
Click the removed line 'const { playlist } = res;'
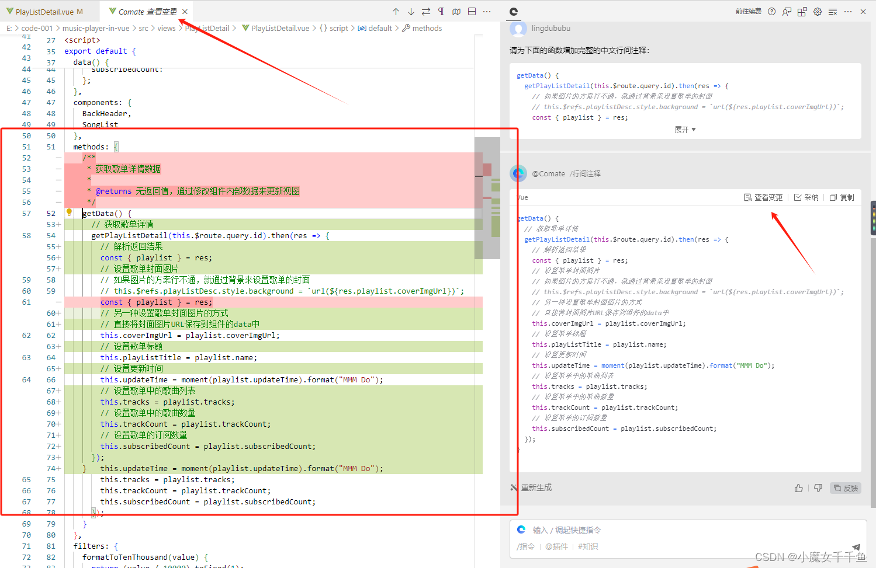[x=156, y=302]
